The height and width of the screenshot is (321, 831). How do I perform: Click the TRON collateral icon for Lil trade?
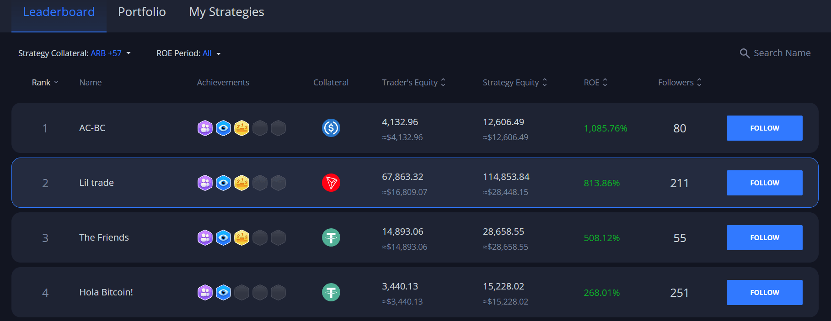point(331,183)
